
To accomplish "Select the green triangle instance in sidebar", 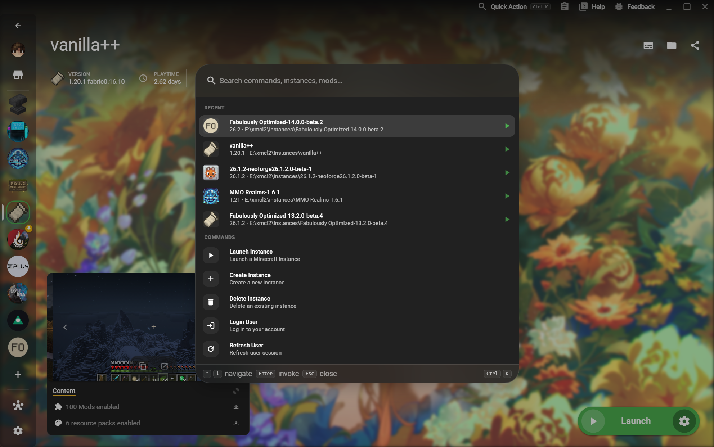I will (18, 320).
